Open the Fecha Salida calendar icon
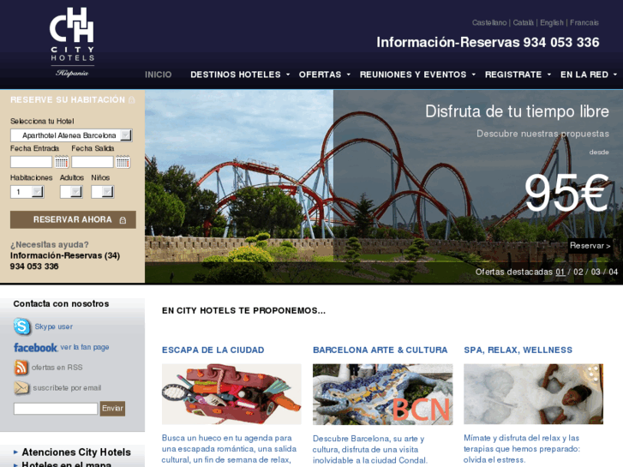This screenshot has width=623, height=467. tap(123, 162)
